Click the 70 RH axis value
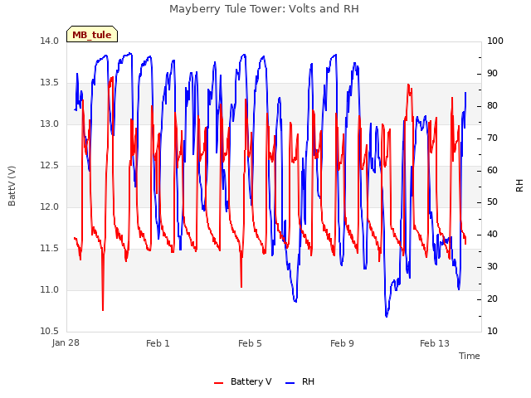Viewport: 531px width, 398px height. (492, 138)
